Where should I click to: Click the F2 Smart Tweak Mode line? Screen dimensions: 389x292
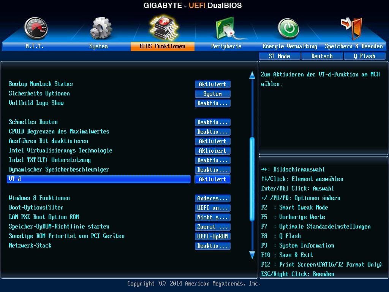[x=294, y=208]
